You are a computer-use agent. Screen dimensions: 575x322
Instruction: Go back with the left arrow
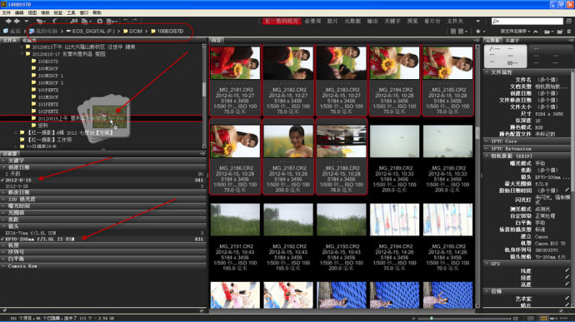pos(8,22)
